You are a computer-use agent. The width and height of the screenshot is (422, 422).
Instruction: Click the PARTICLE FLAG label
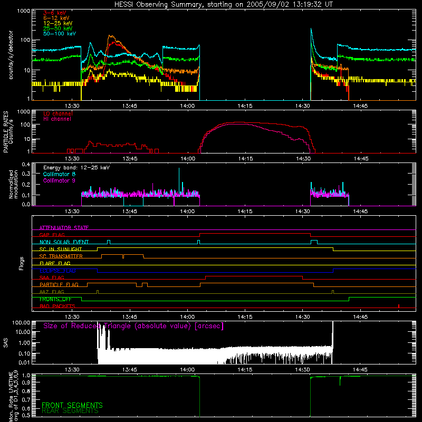[x=59, y=285]
